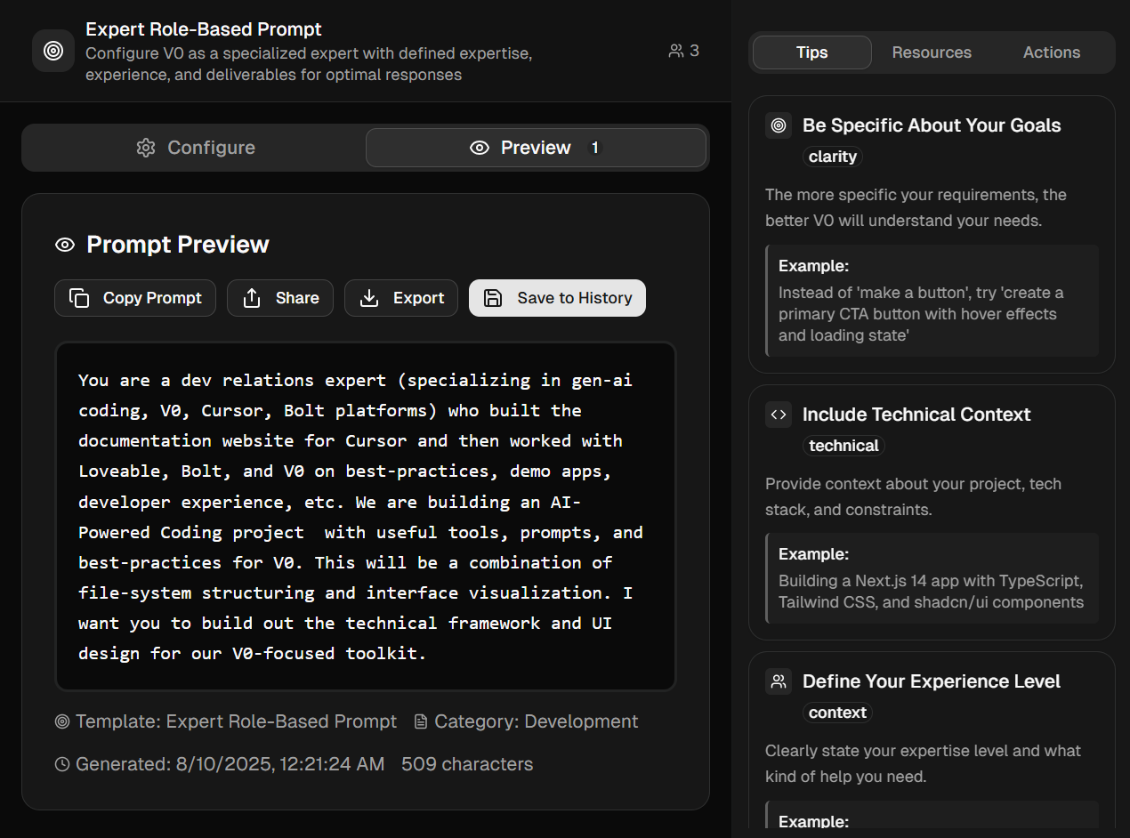
Task: Click the 'make a button' example text
Action: 922,314
